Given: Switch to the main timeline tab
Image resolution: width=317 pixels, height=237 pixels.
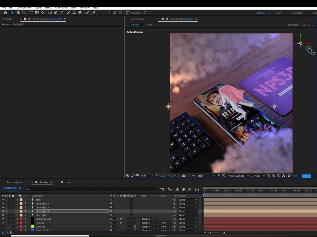Looking at the screenshot, I should [68, 182].
